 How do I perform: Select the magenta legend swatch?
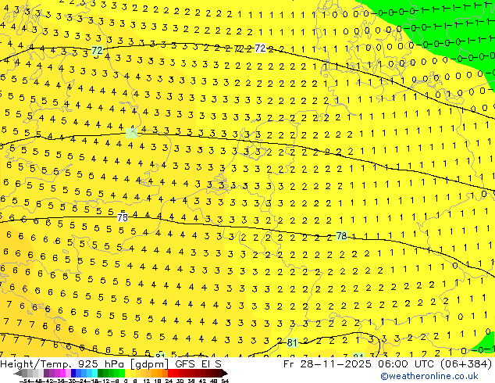point(62,373)
